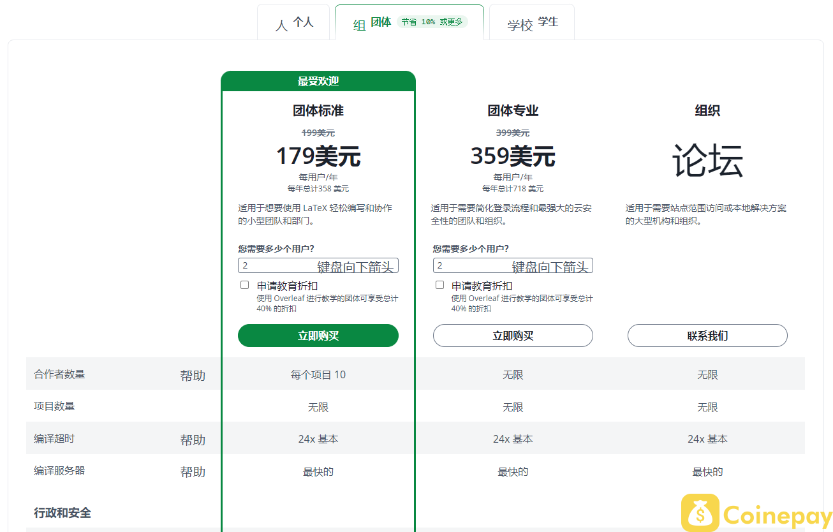Switch to the 个人 plans tab
The height and width of the screenshot is (532, 833).
click(293, 22)
